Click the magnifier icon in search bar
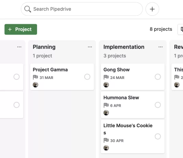 (28, 9)
